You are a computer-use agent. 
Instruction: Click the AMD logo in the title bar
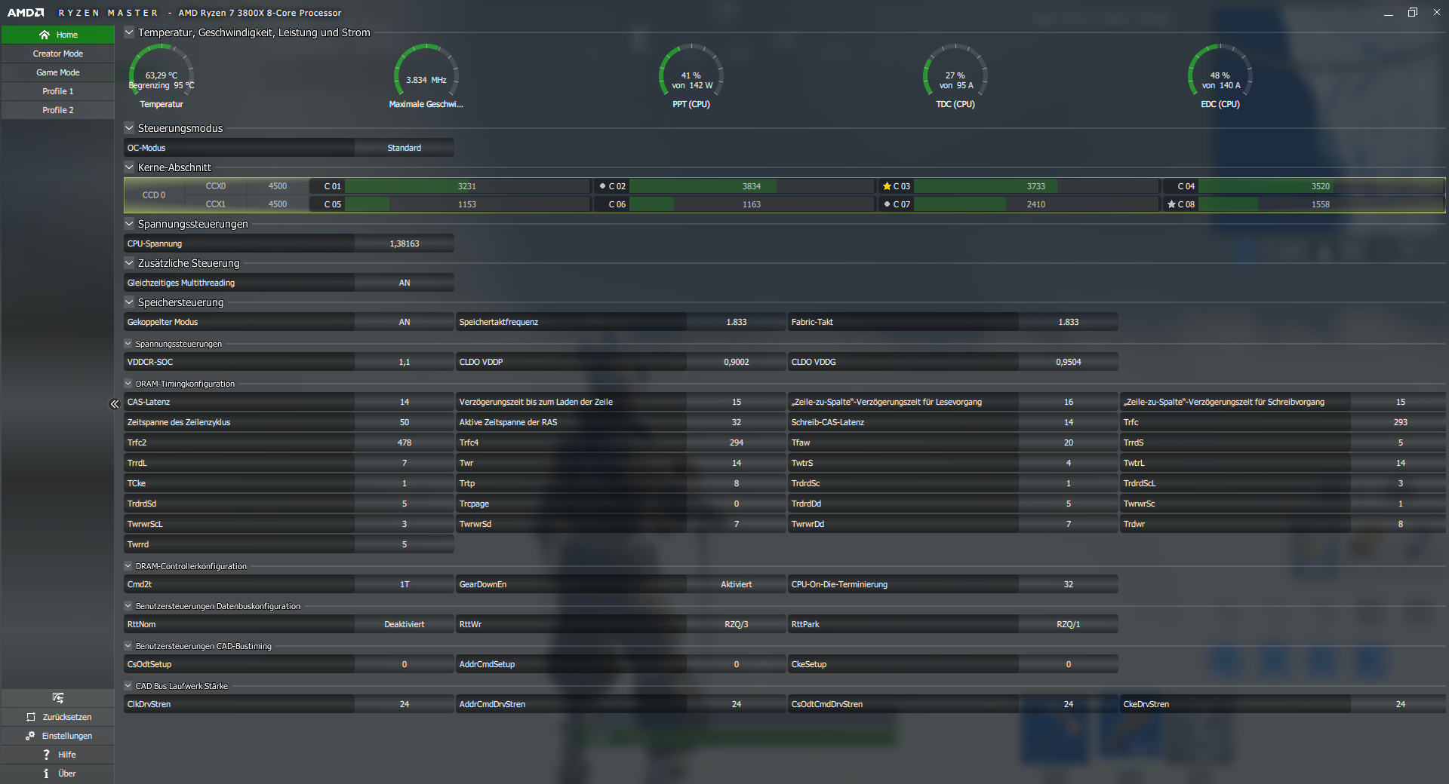click(x=26, y=13)
